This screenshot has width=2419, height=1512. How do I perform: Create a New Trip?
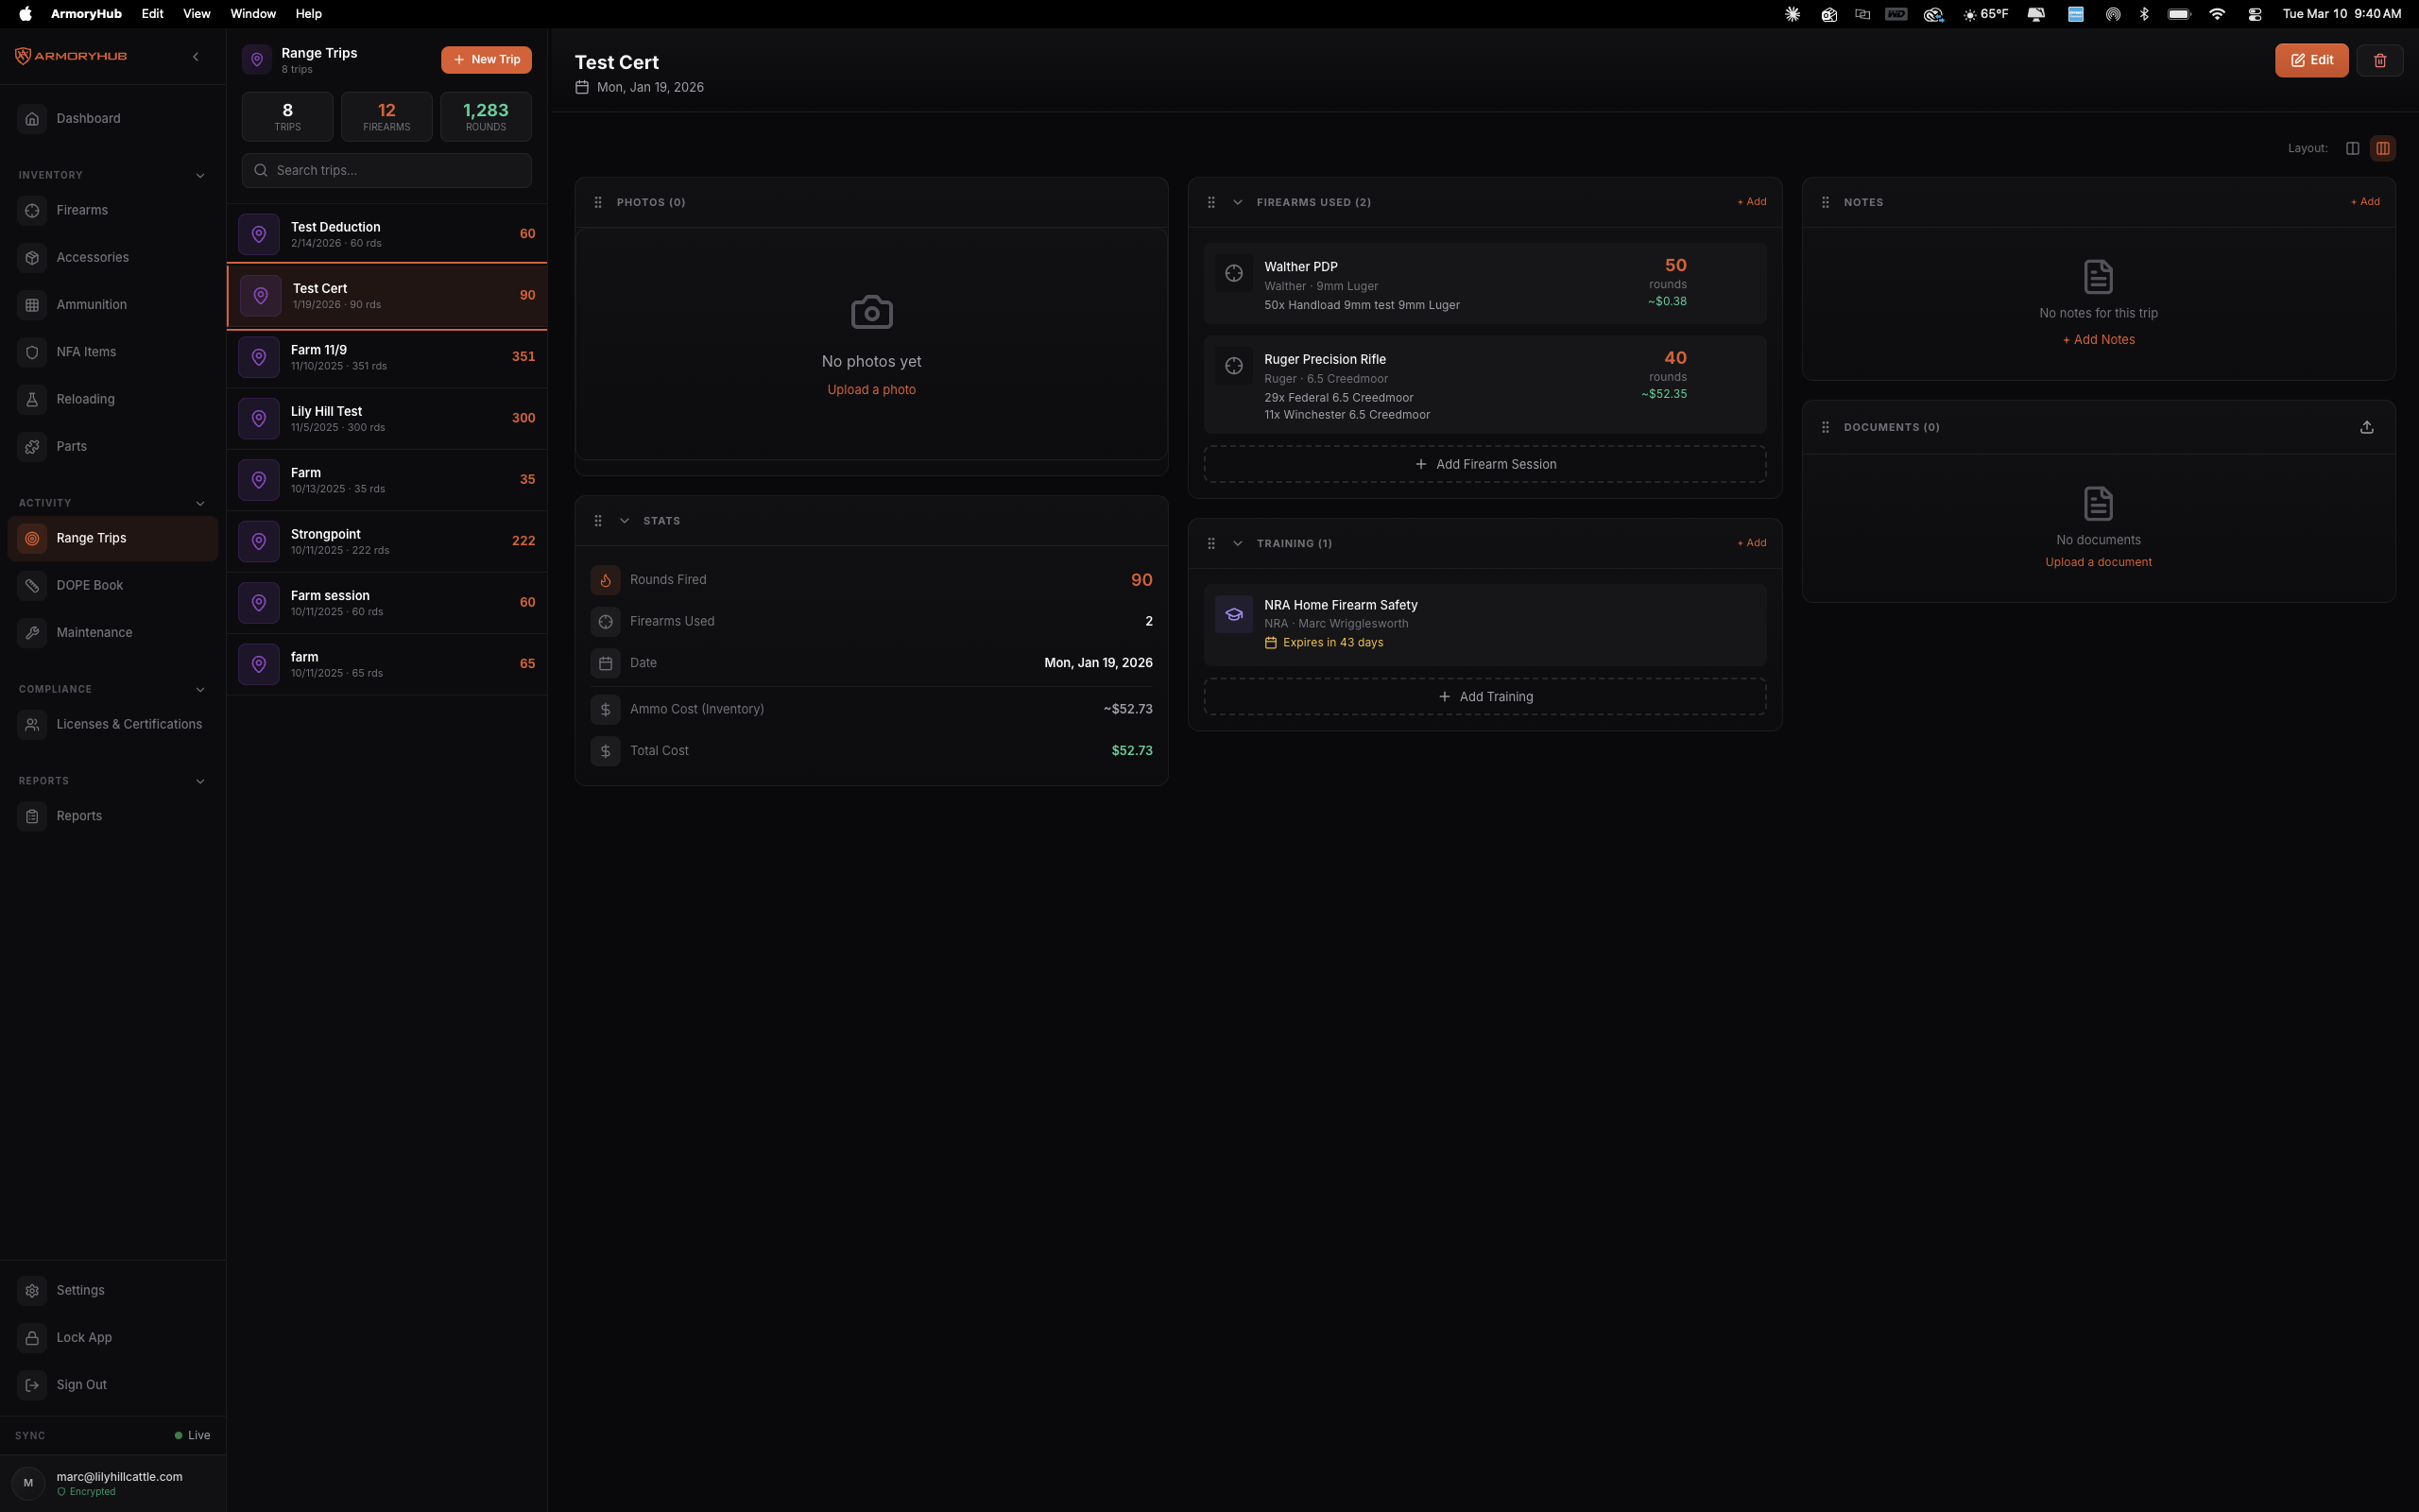click(486, 59)
